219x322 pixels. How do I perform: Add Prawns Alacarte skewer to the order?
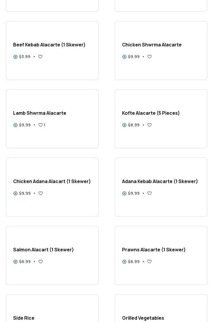[124, 262]
